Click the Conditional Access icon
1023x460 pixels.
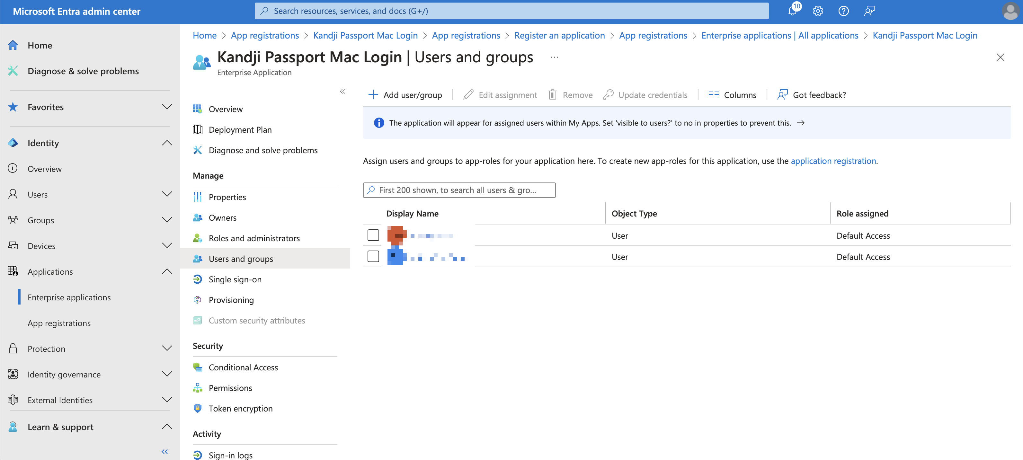(197, 367)
